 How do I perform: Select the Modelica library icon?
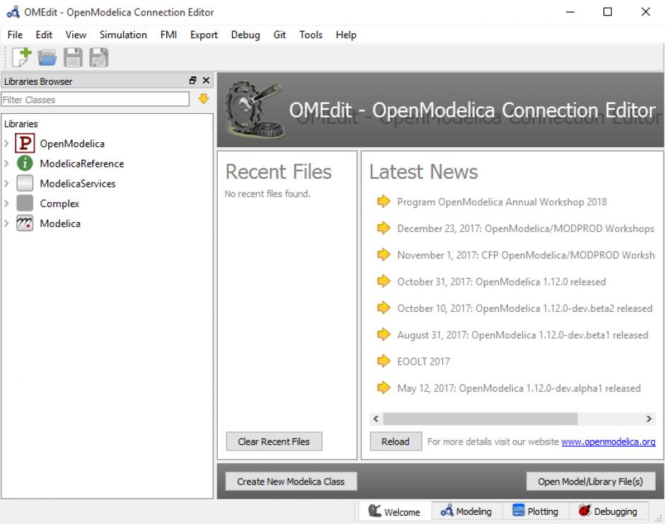(25, 223)
